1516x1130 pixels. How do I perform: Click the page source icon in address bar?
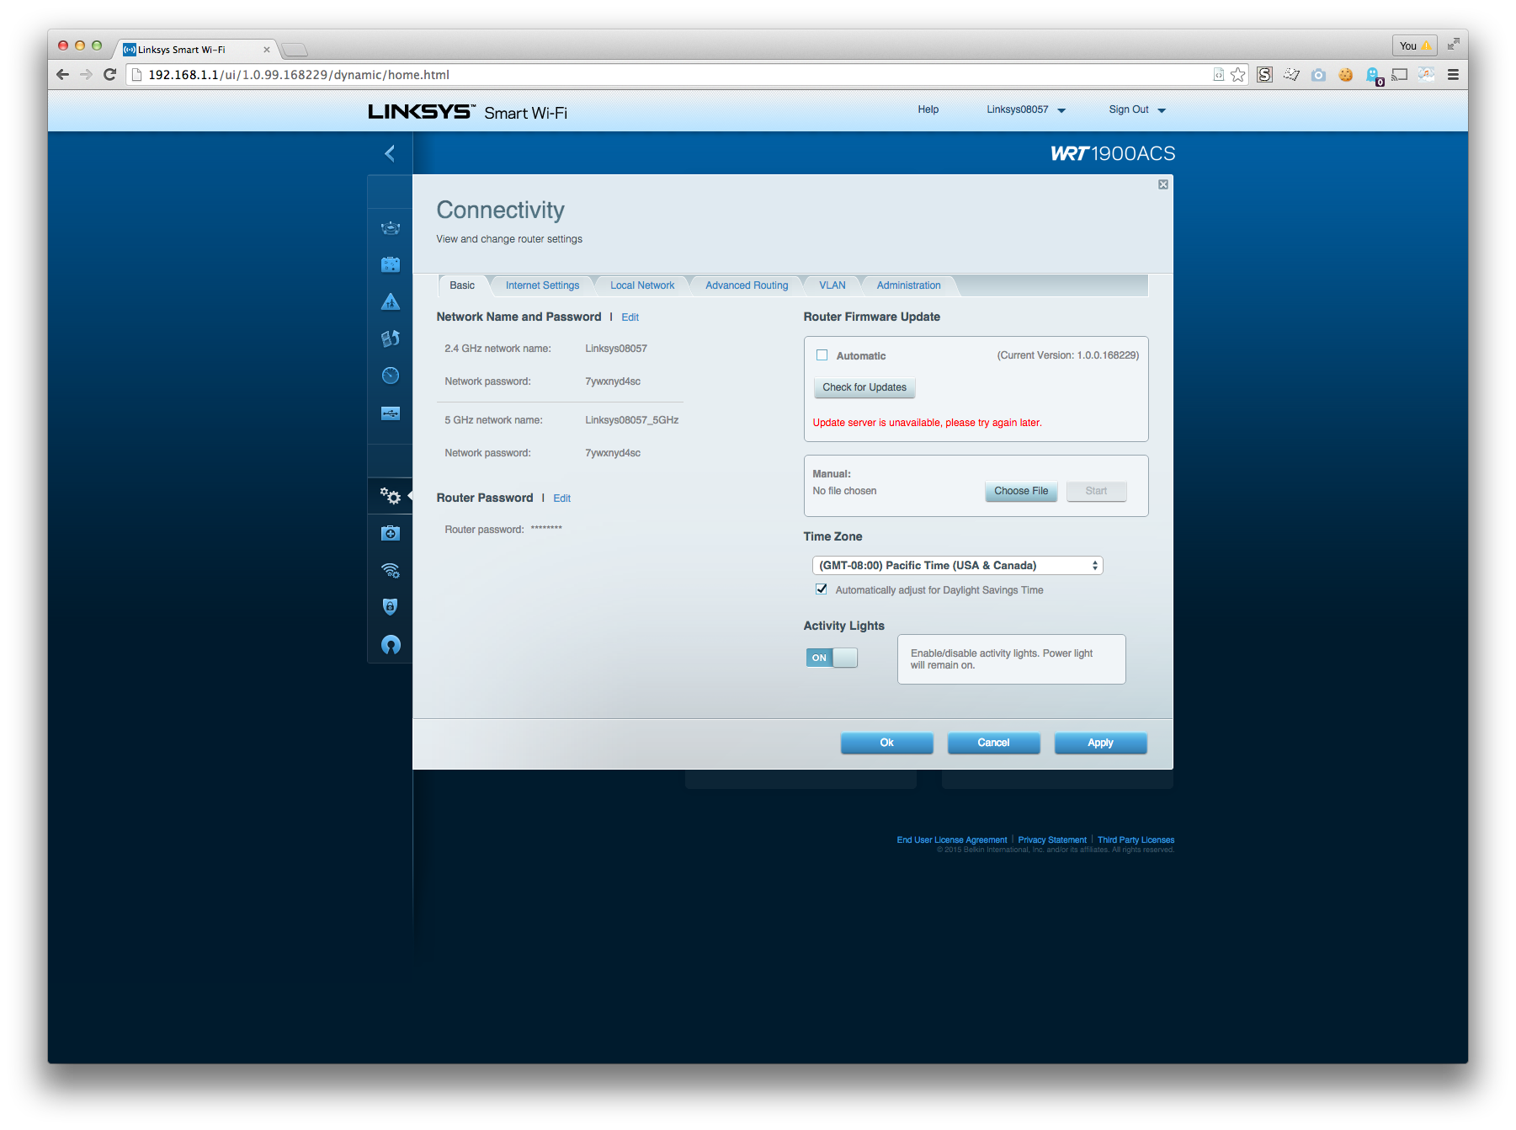[1218, 74]
